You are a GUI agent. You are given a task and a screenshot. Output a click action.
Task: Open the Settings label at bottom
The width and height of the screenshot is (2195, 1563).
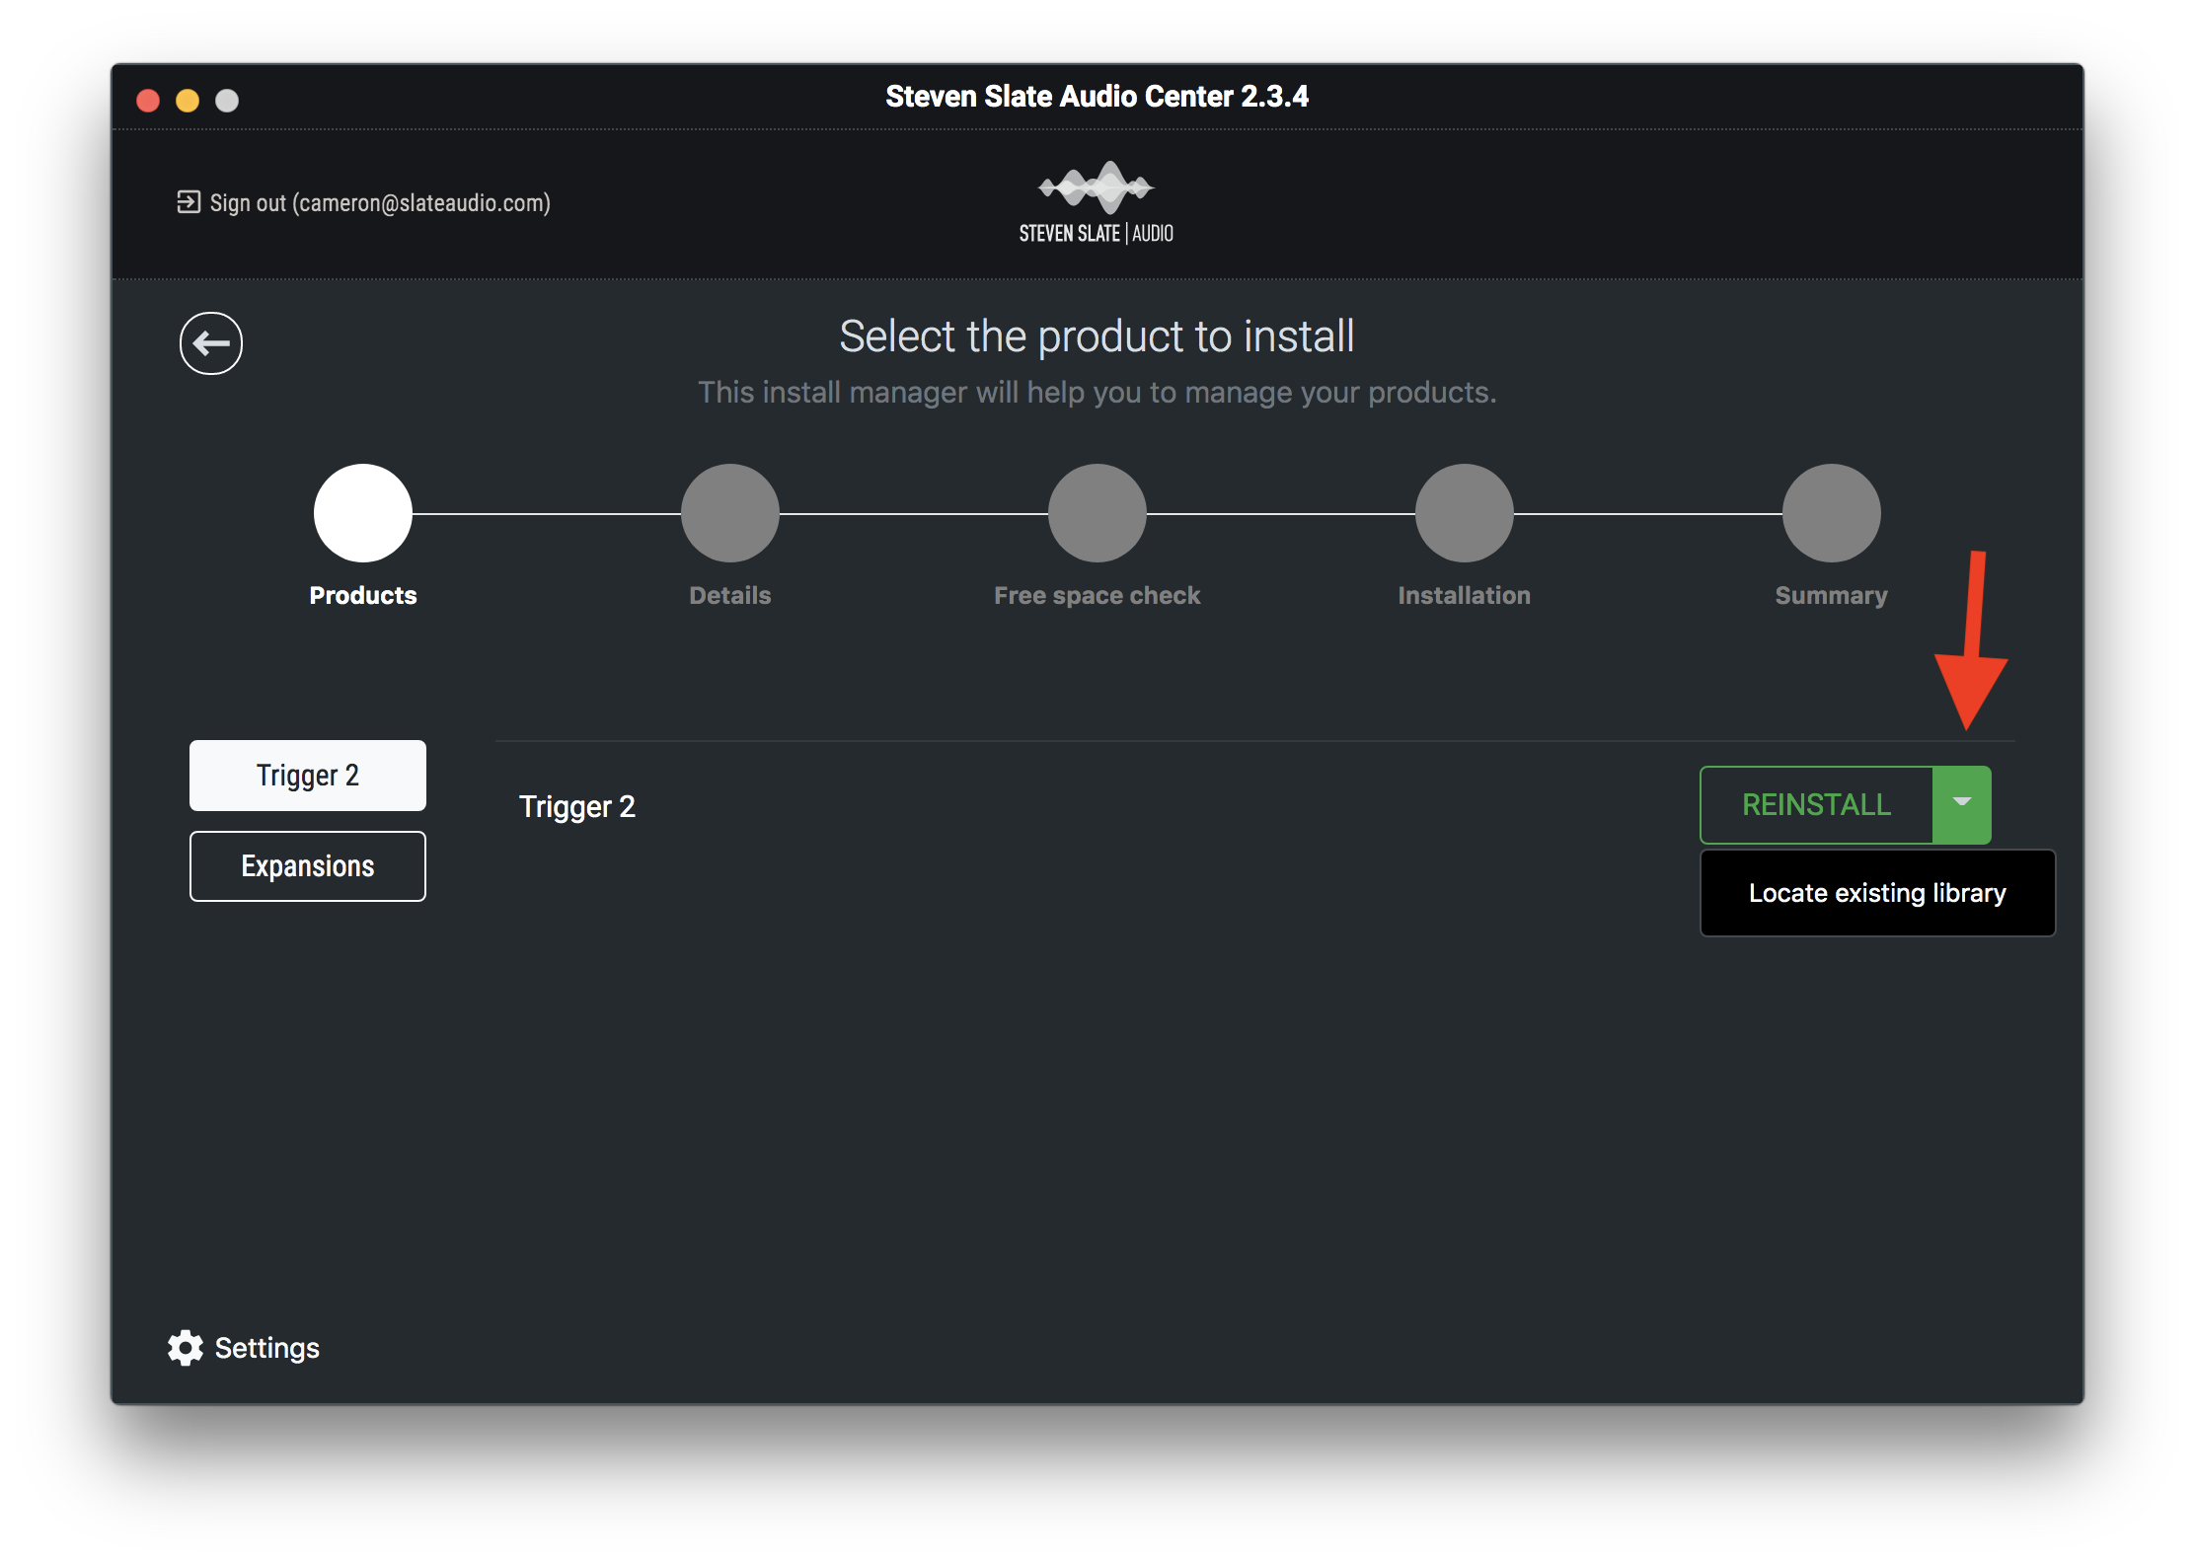pos(267,1348)
